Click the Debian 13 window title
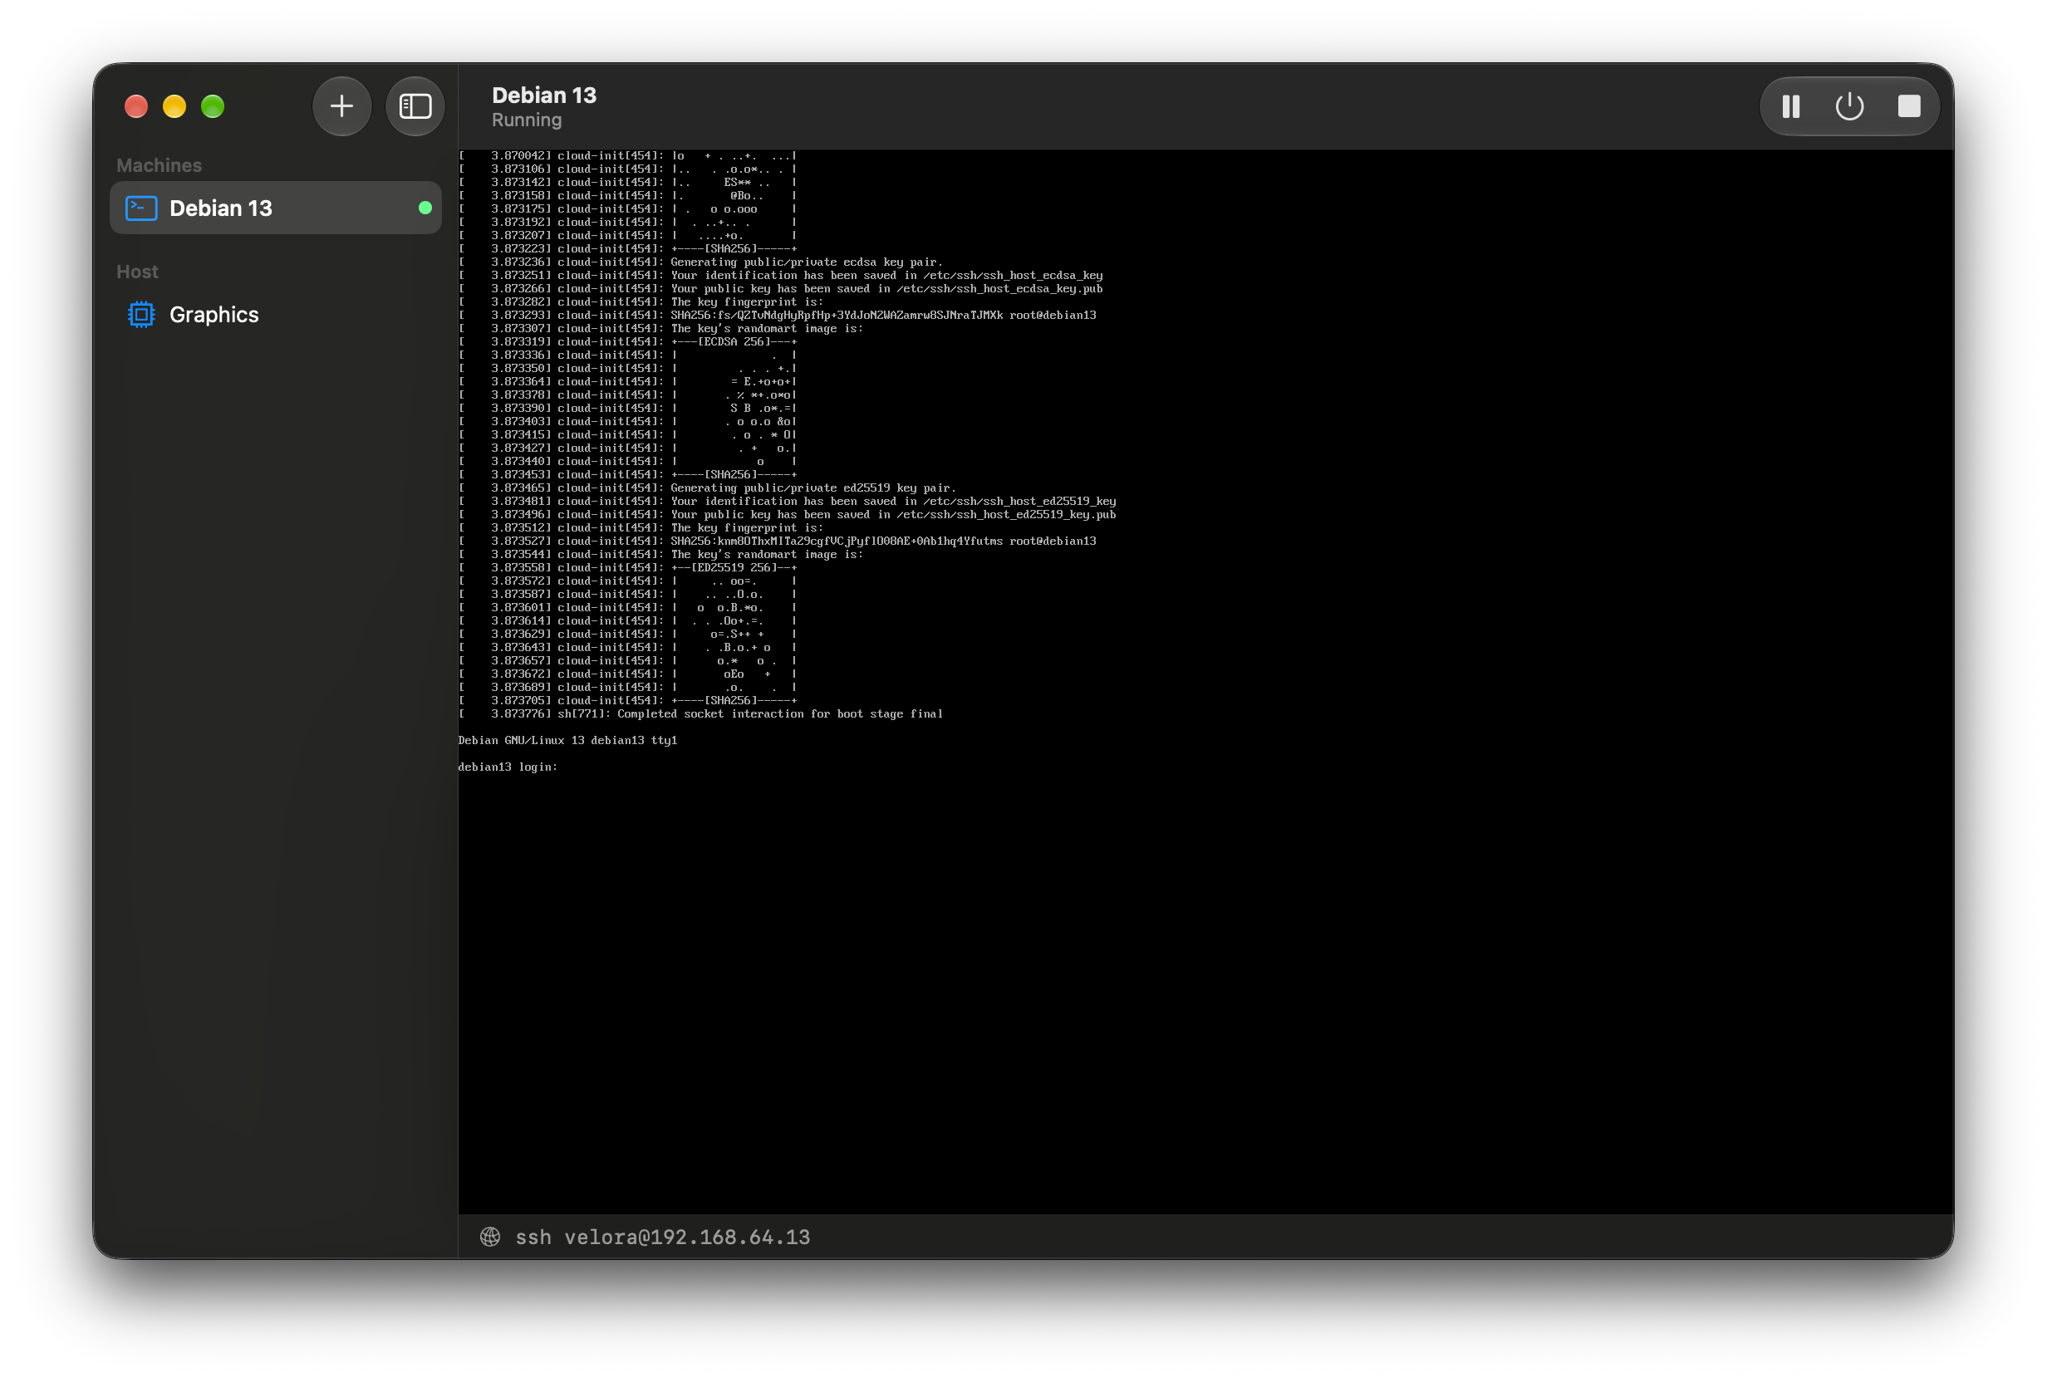Viewport: 2047px width, 1382px height. pyautogui.click(x=544, y=96)
